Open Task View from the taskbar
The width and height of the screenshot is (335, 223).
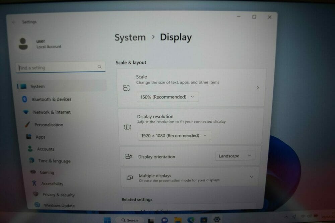click(x=151, y=220)
